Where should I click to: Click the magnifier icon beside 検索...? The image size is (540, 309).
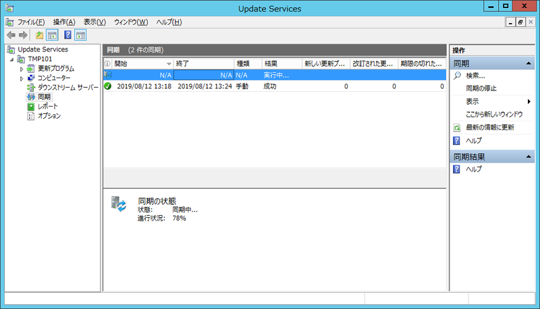coord(457,76)
